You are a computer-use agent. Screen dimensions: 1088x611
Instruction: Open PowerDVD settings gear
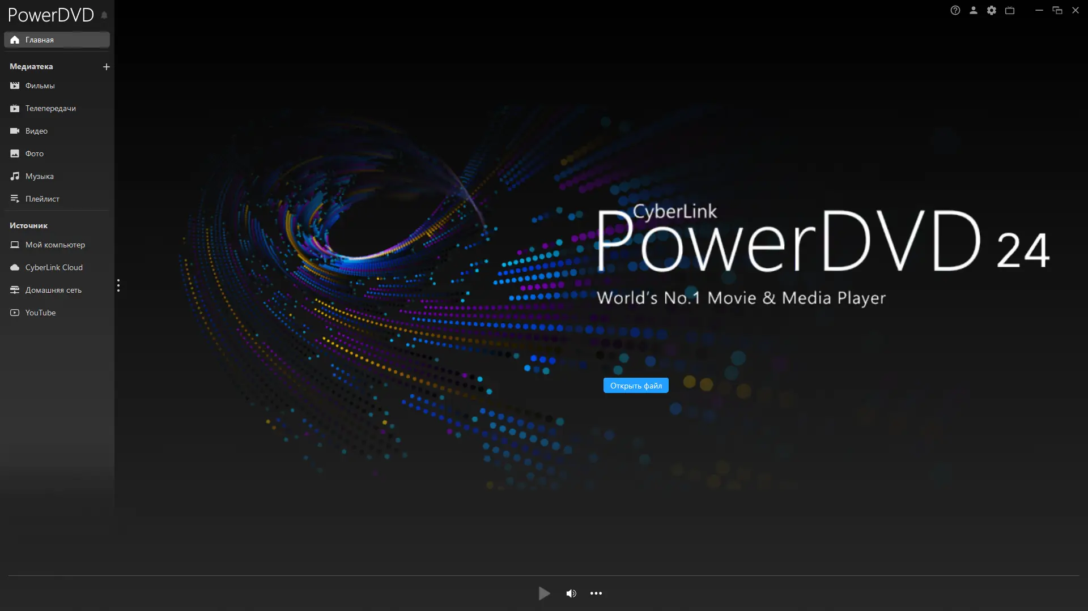[x=992, y=10]
